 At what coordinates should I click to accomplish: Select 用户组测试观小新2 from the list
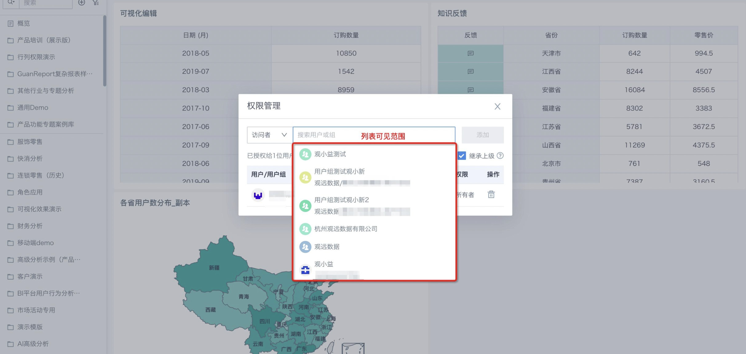coord(341,200)
